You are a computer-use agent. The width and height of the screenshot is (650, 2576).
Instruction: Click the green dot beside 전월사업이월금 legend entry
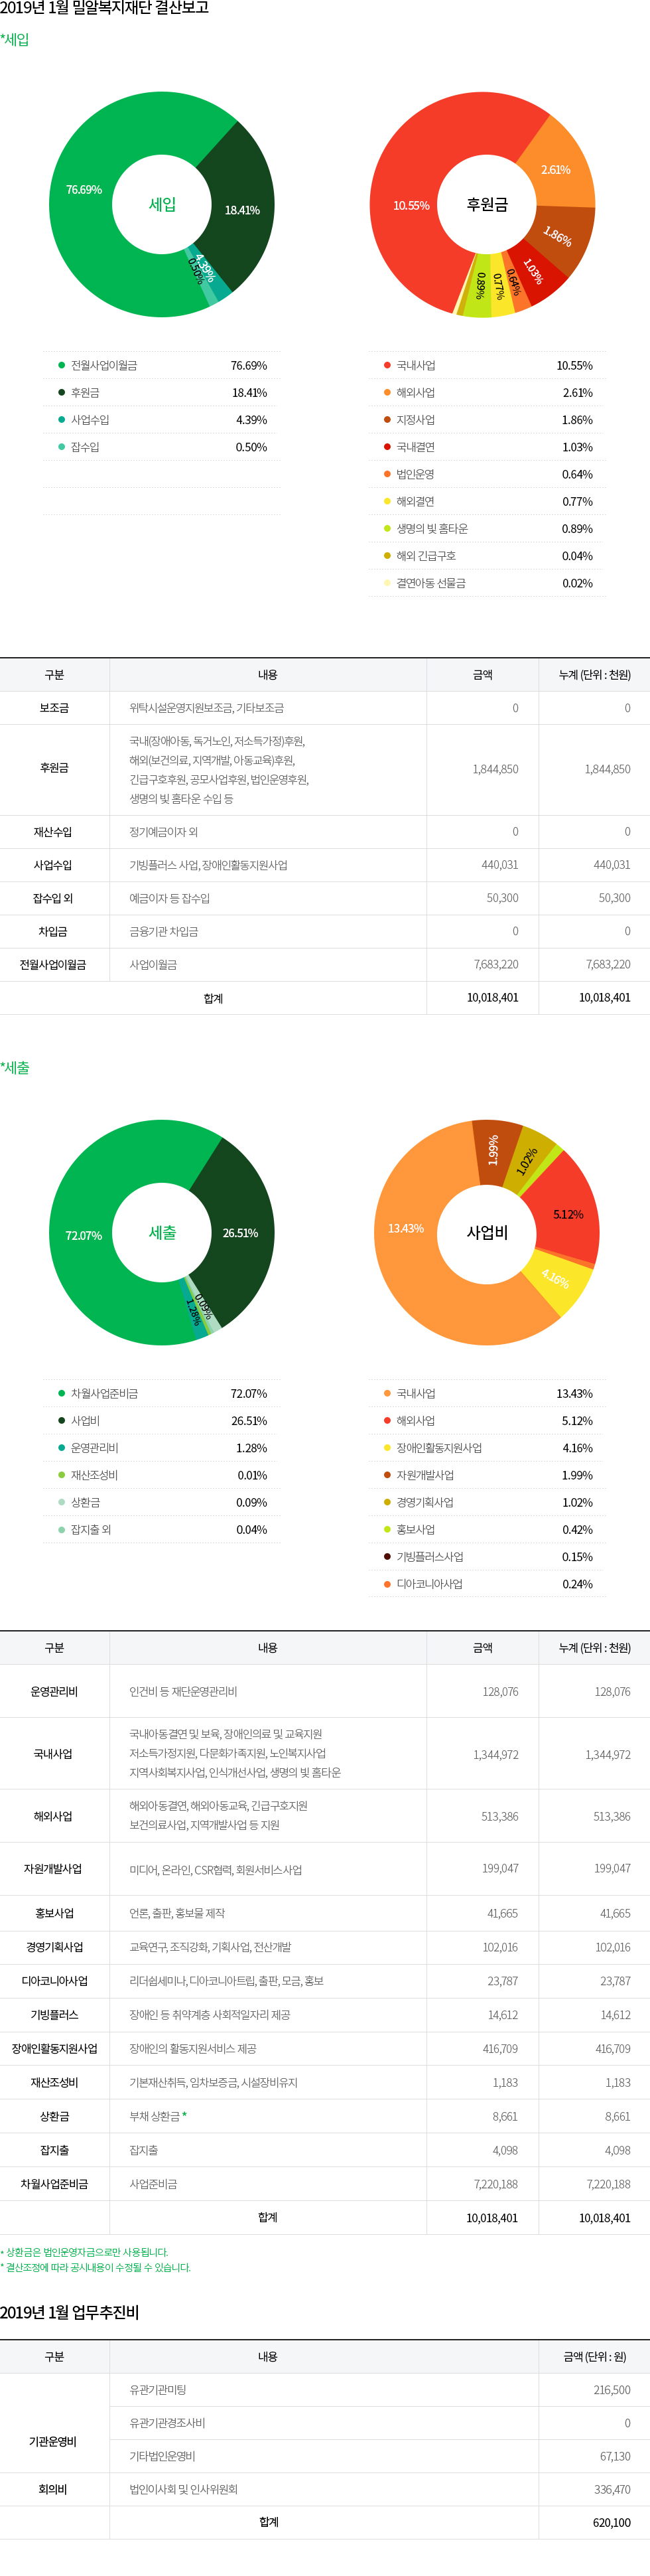(62, 366)
